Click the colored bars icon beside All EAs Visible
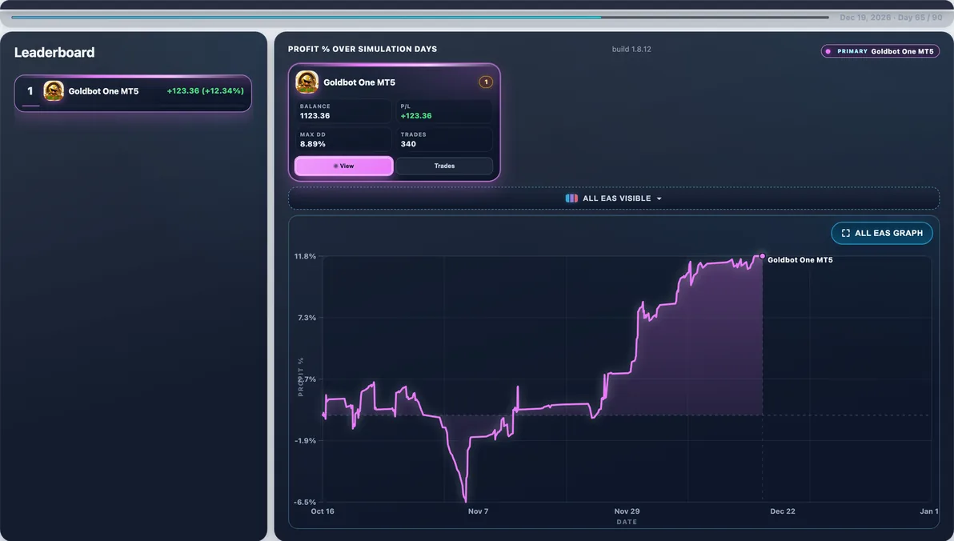954x541 pixels. coord(571,198)
